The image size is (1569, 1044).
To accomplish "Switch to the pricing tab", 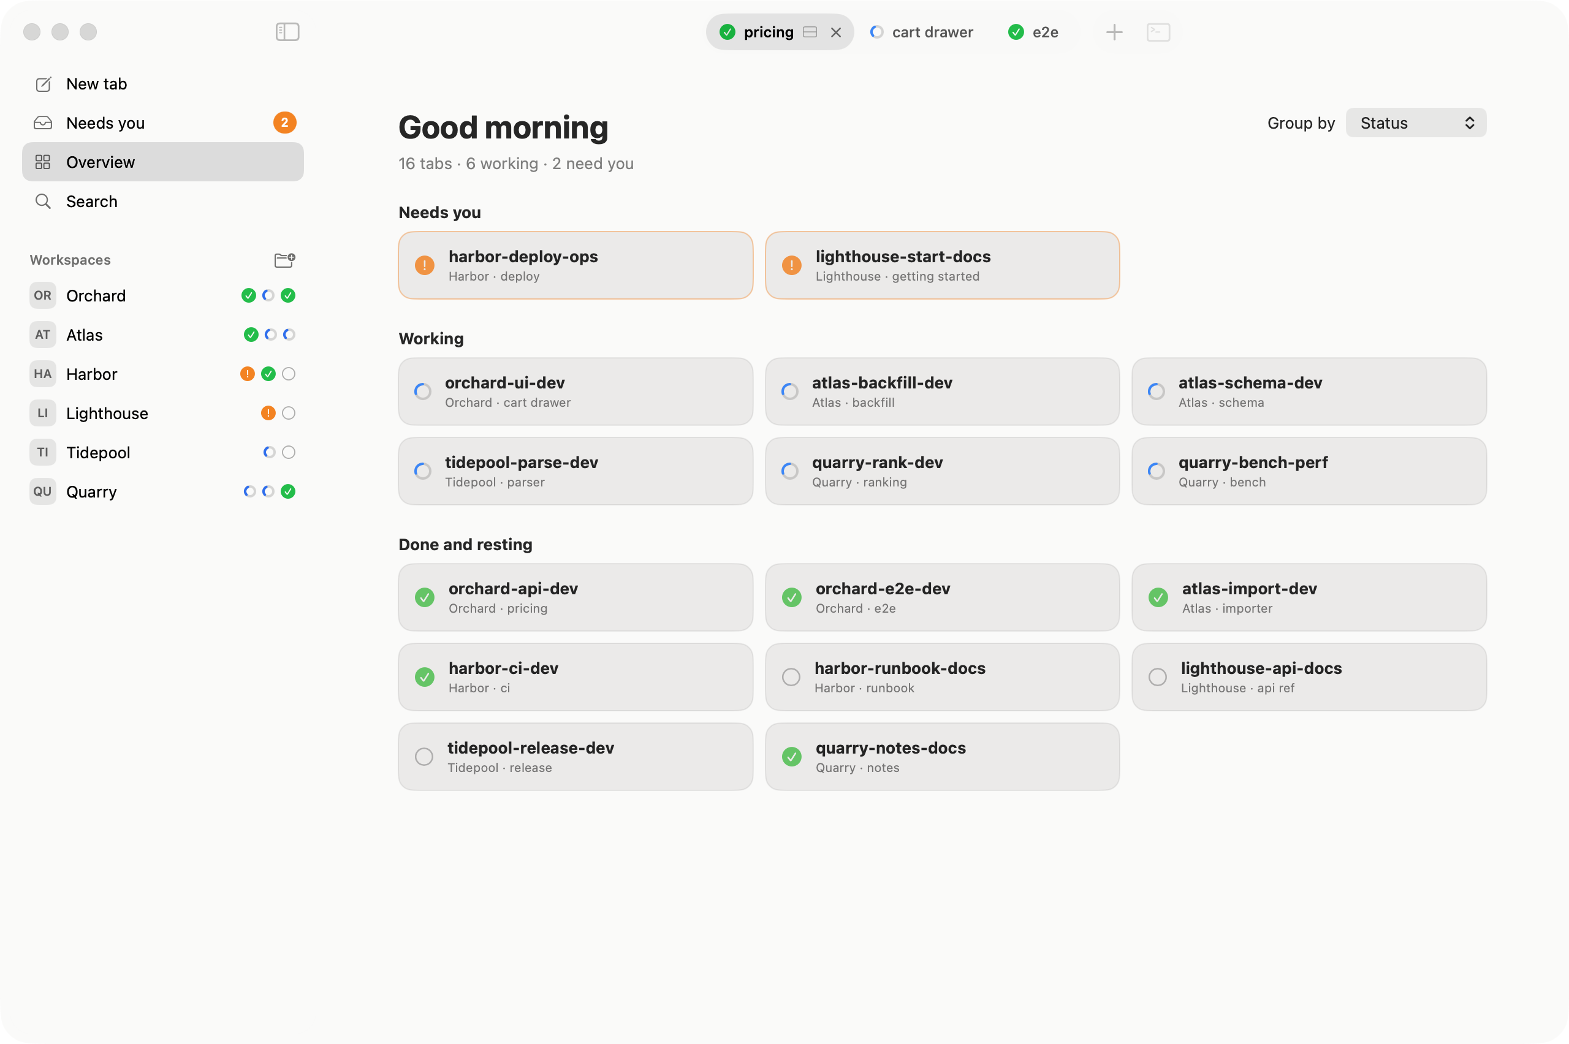I will [x=780, y=32].
